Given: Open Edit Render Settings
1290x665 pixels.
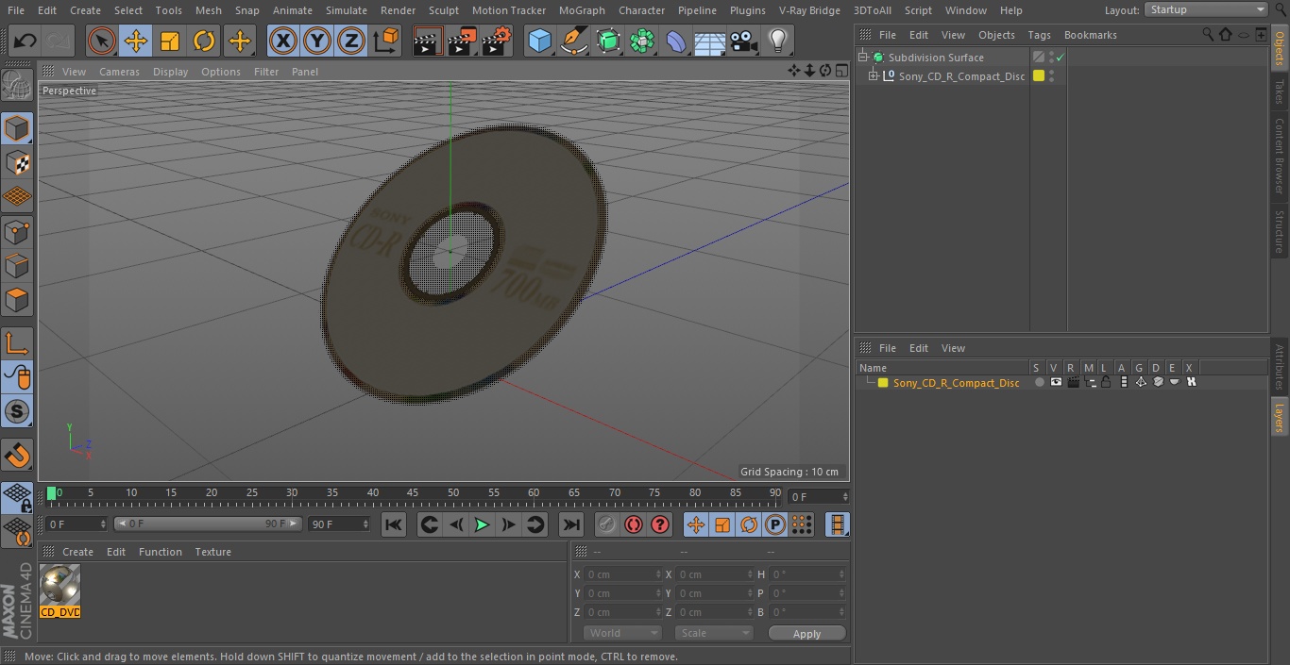Looking at the screenshot, I should pos(497,42).
